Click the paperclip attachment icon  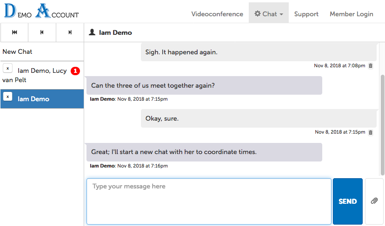pyautogui.click(x=374, y=201)
